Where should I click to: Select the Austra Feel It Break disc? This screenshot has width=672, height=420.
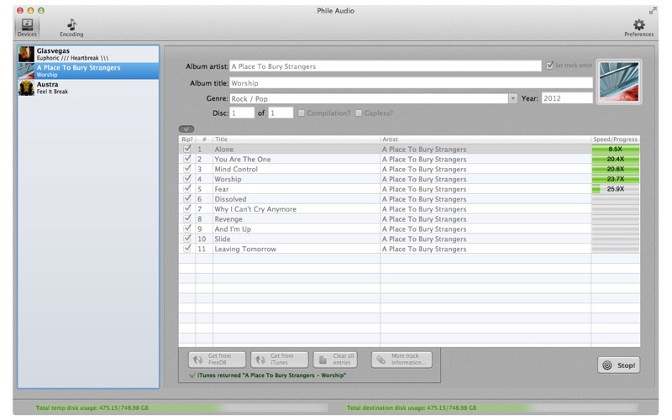click(88, 88)
